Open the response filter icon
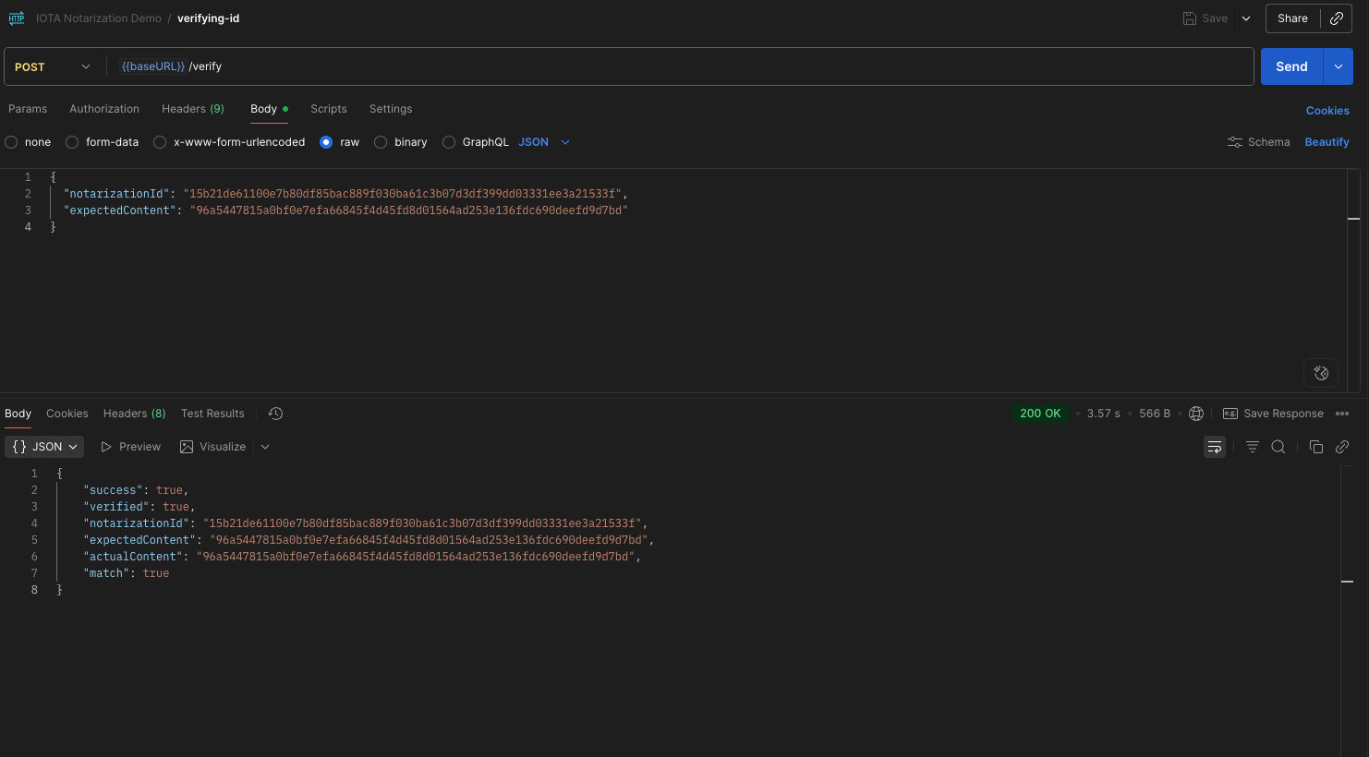This screenshot has height=757, width=1369. pos(1252,446)
